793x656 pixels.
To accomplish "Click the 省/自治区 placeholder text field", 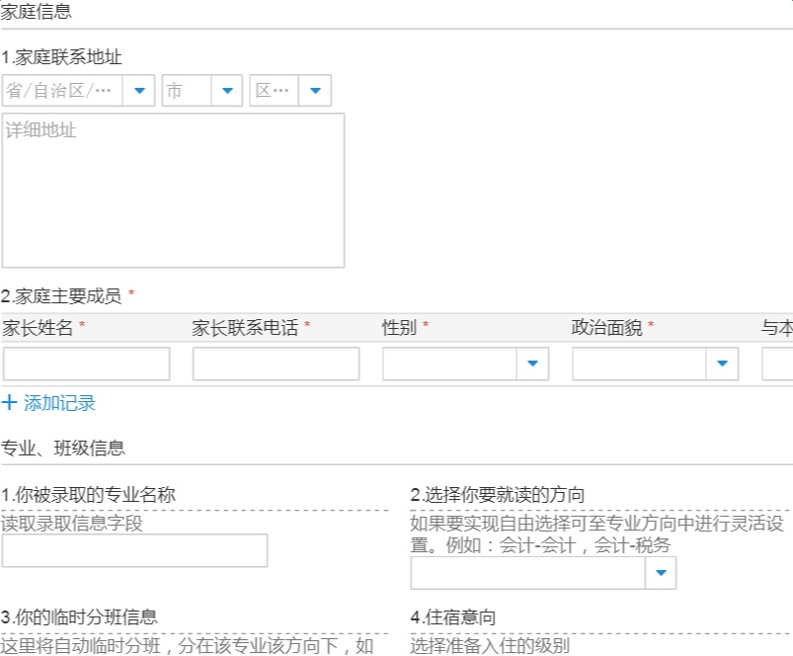I will point(61,91).
